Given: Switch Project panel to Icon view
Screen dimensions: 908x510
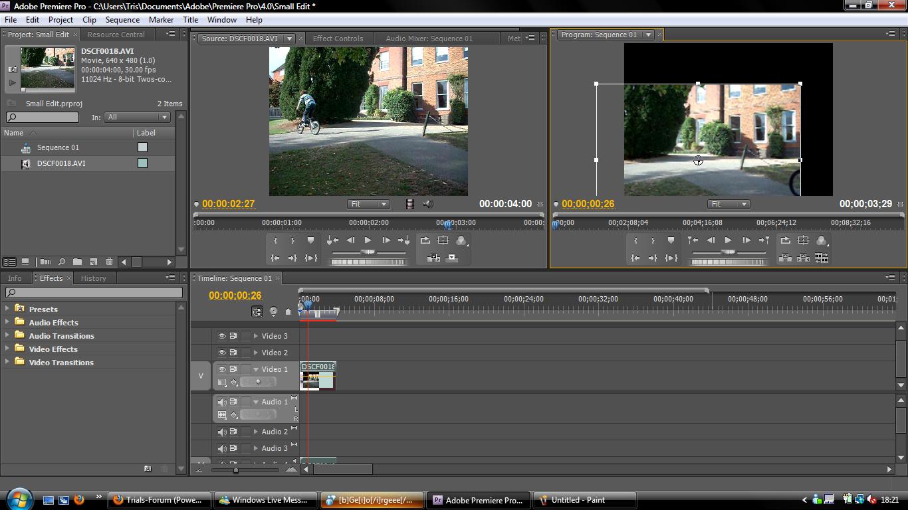Looking at the screenshot, I should (25, 262).
